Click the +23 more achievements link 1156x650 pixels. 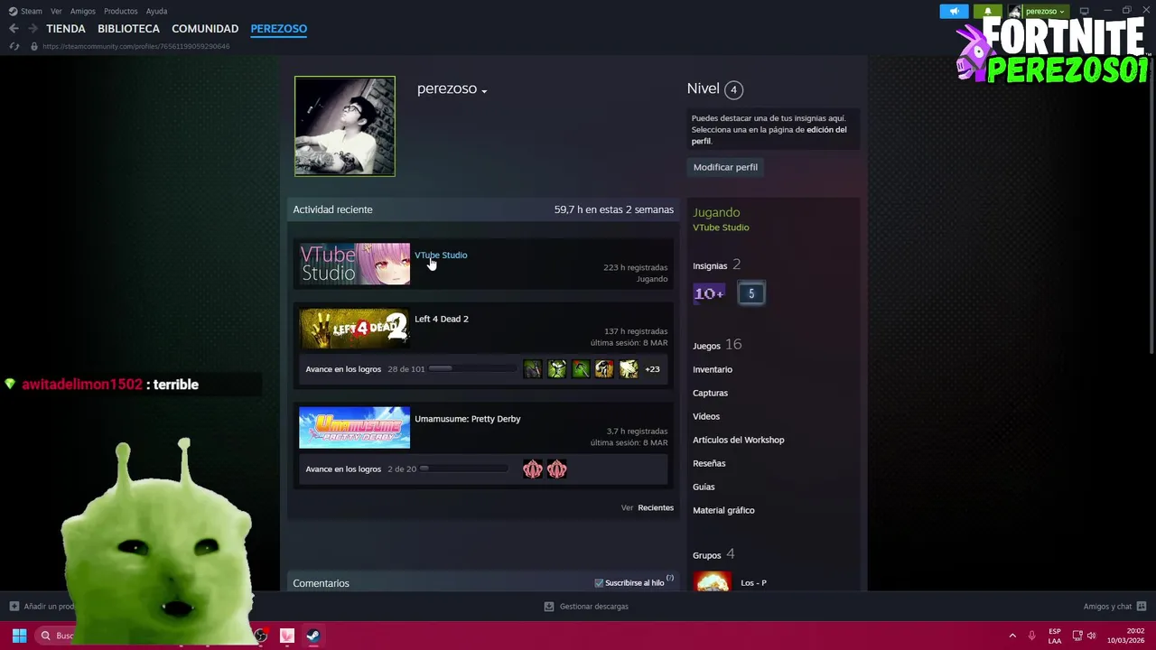coord(652,369)
